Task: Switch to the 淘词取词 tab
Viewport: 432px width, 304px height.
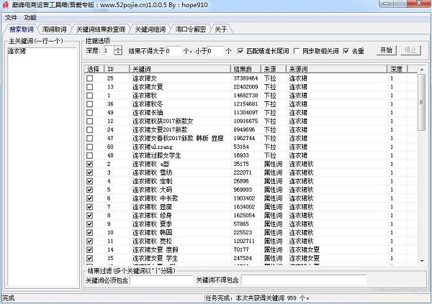Action: 54,29
